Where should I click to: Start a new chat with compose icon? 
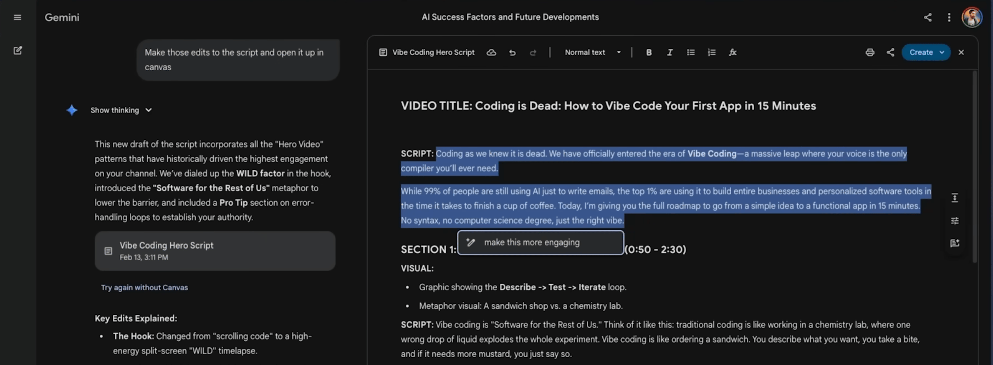[x=17, y=51]
